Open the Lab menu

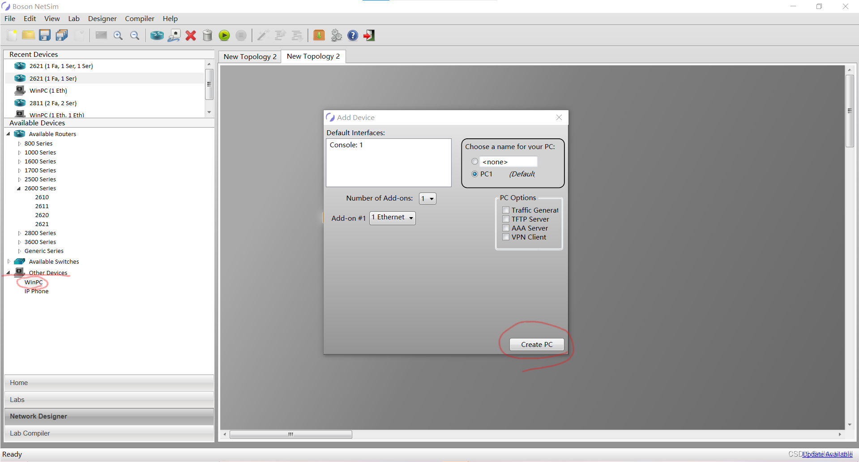click(x=74, y=18)
